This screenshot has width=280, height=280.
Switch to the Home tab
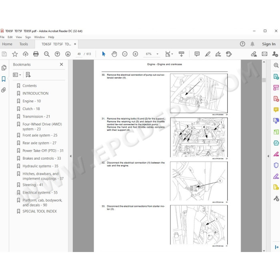pyautogui.click(x=7, y=44)
